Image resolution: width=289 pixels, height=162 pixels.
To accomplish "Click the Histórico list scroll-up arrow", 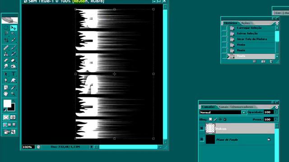I will pyautogui.click(x=277, y=28).
